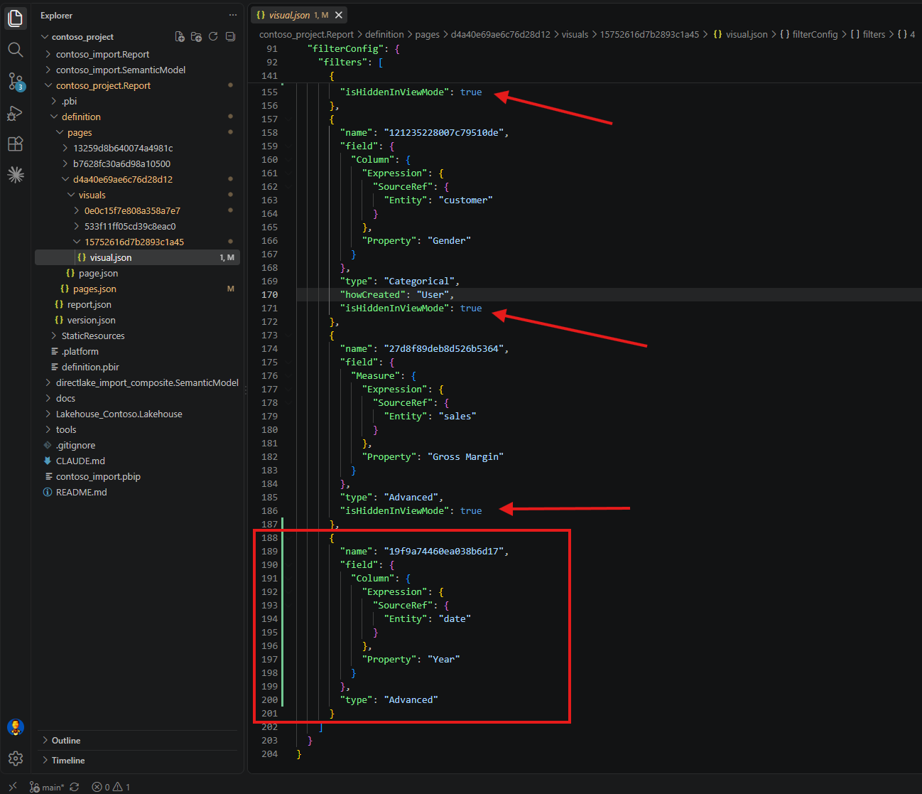Screen dimensions: 922x794
Task: Click contoso_project.Report in the breadcrumbs
Action: 306,34
